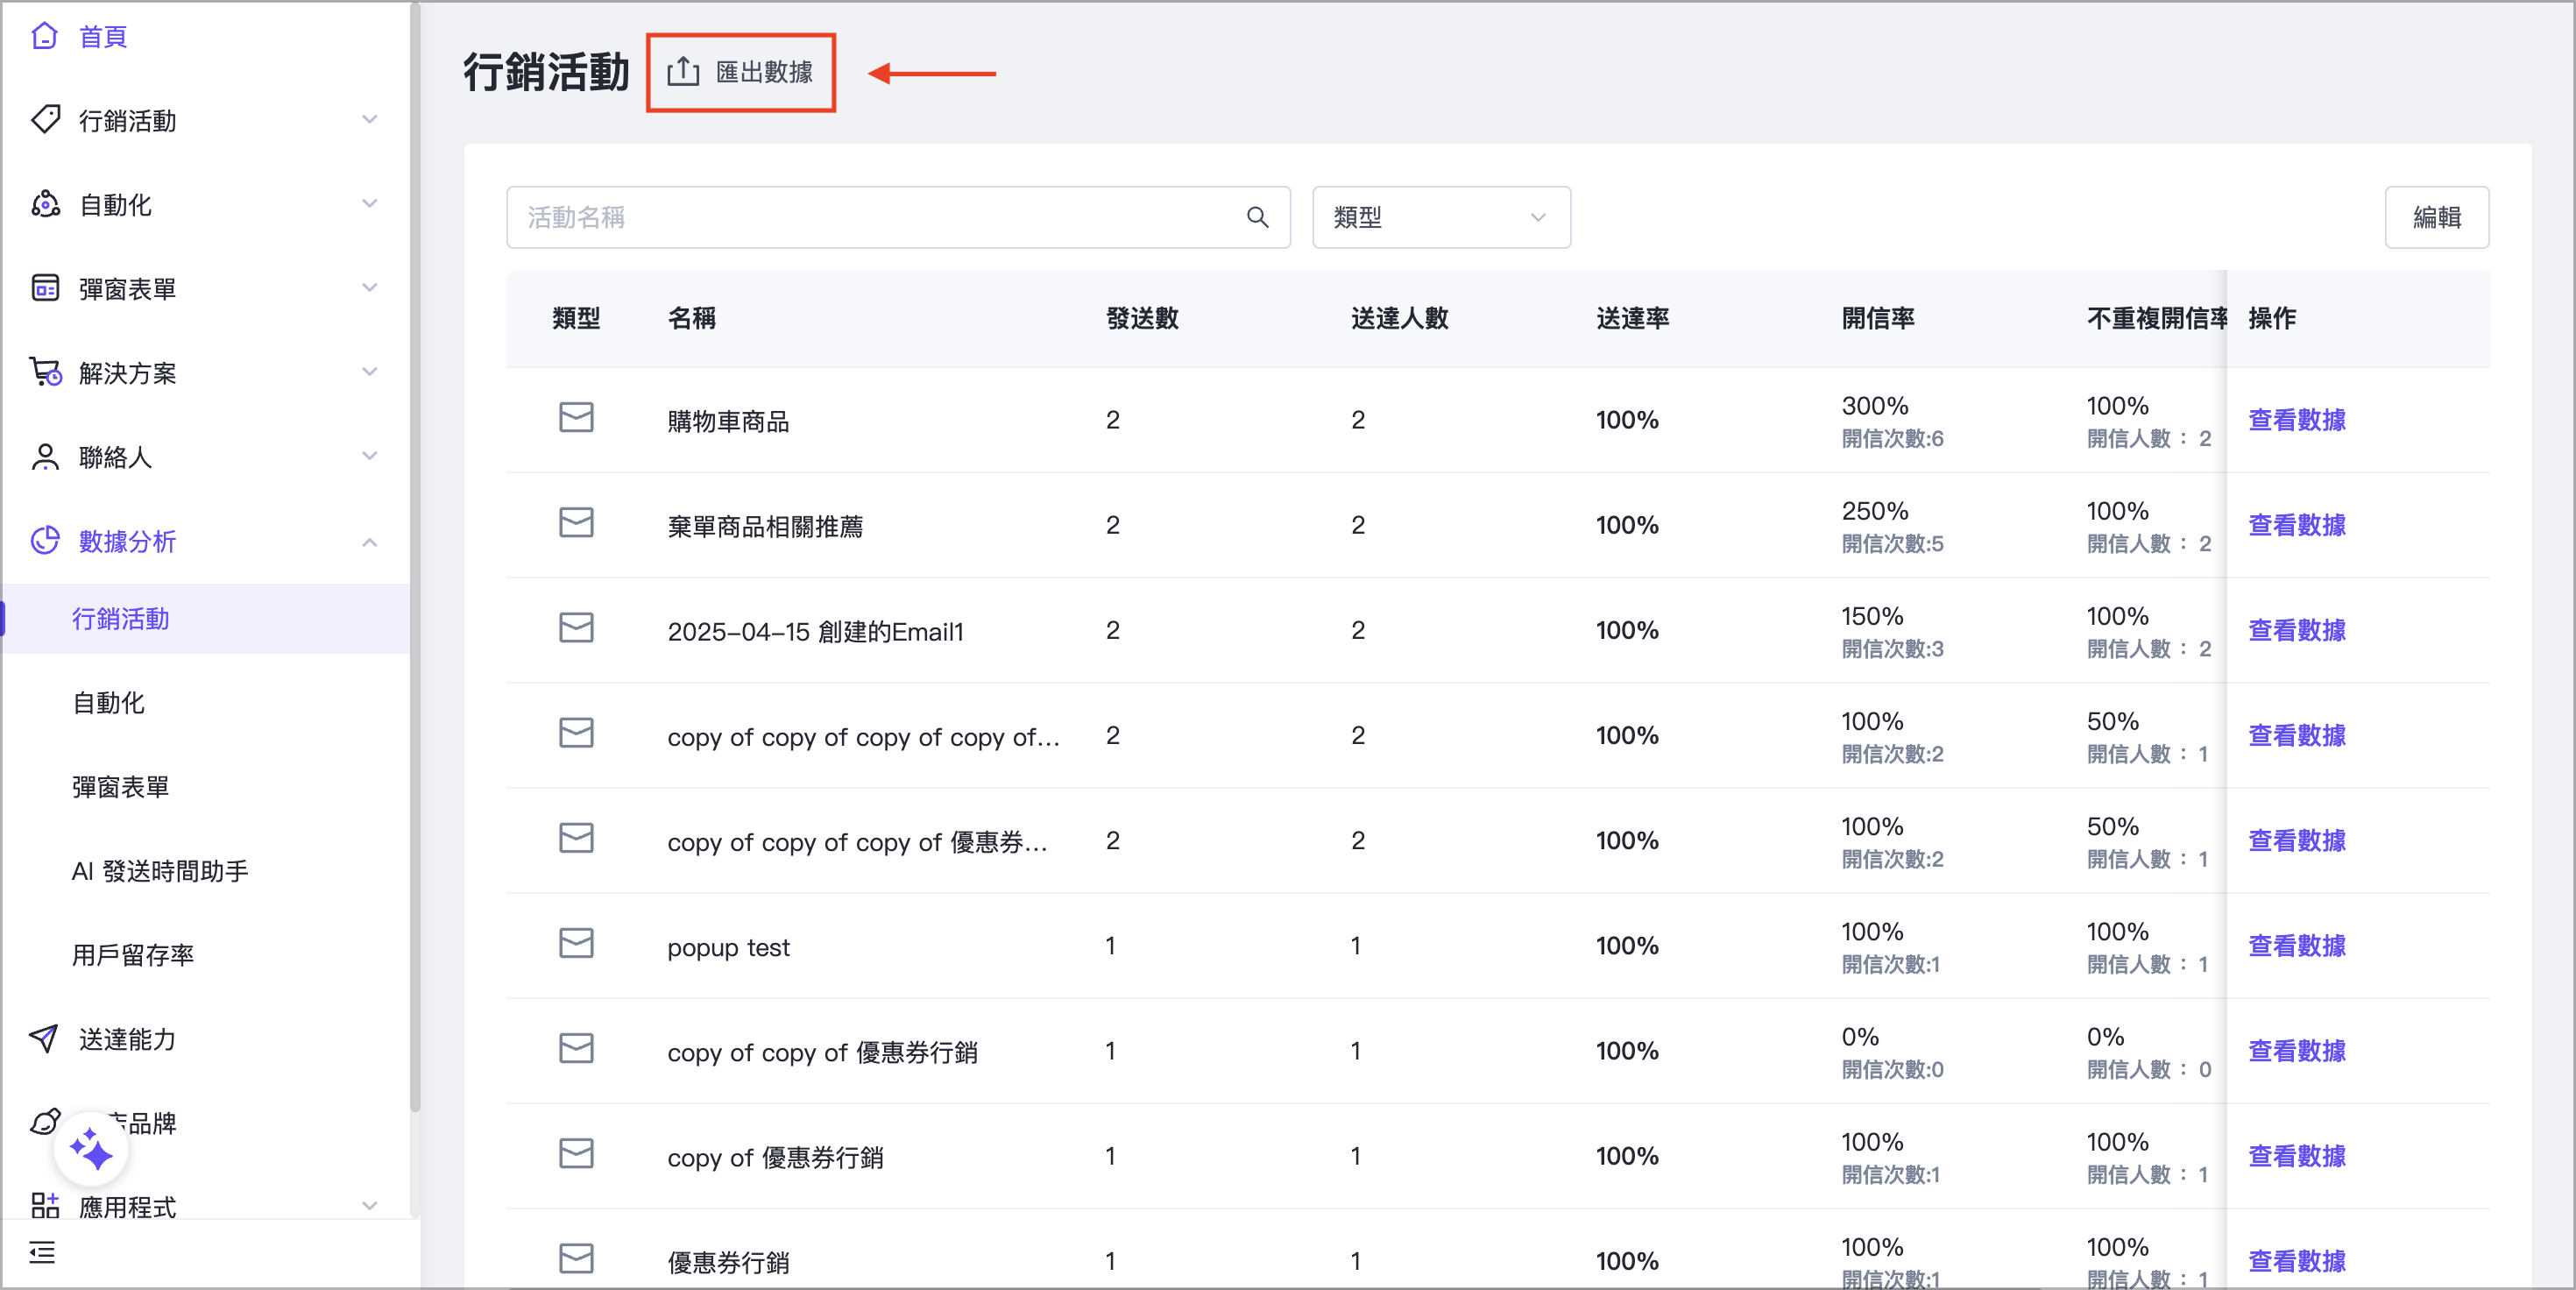Expand the 自動化 sidebar menu chevron
2576x1290 pixels.
point(369,204)
